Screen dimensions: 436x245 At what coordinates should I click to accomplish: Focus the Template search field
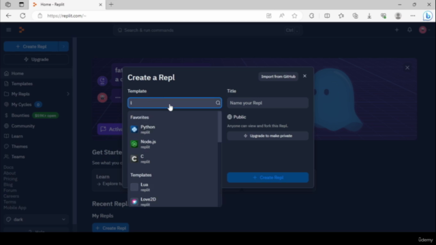coord(174,103)
